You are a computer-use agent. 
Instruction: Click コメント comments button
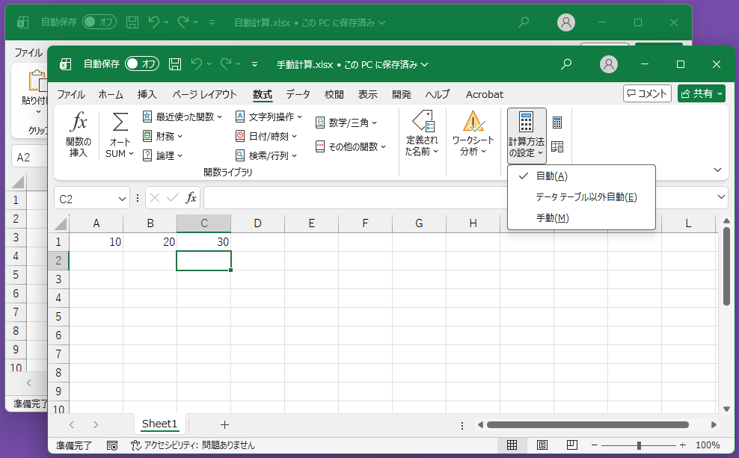pos(647,93)
